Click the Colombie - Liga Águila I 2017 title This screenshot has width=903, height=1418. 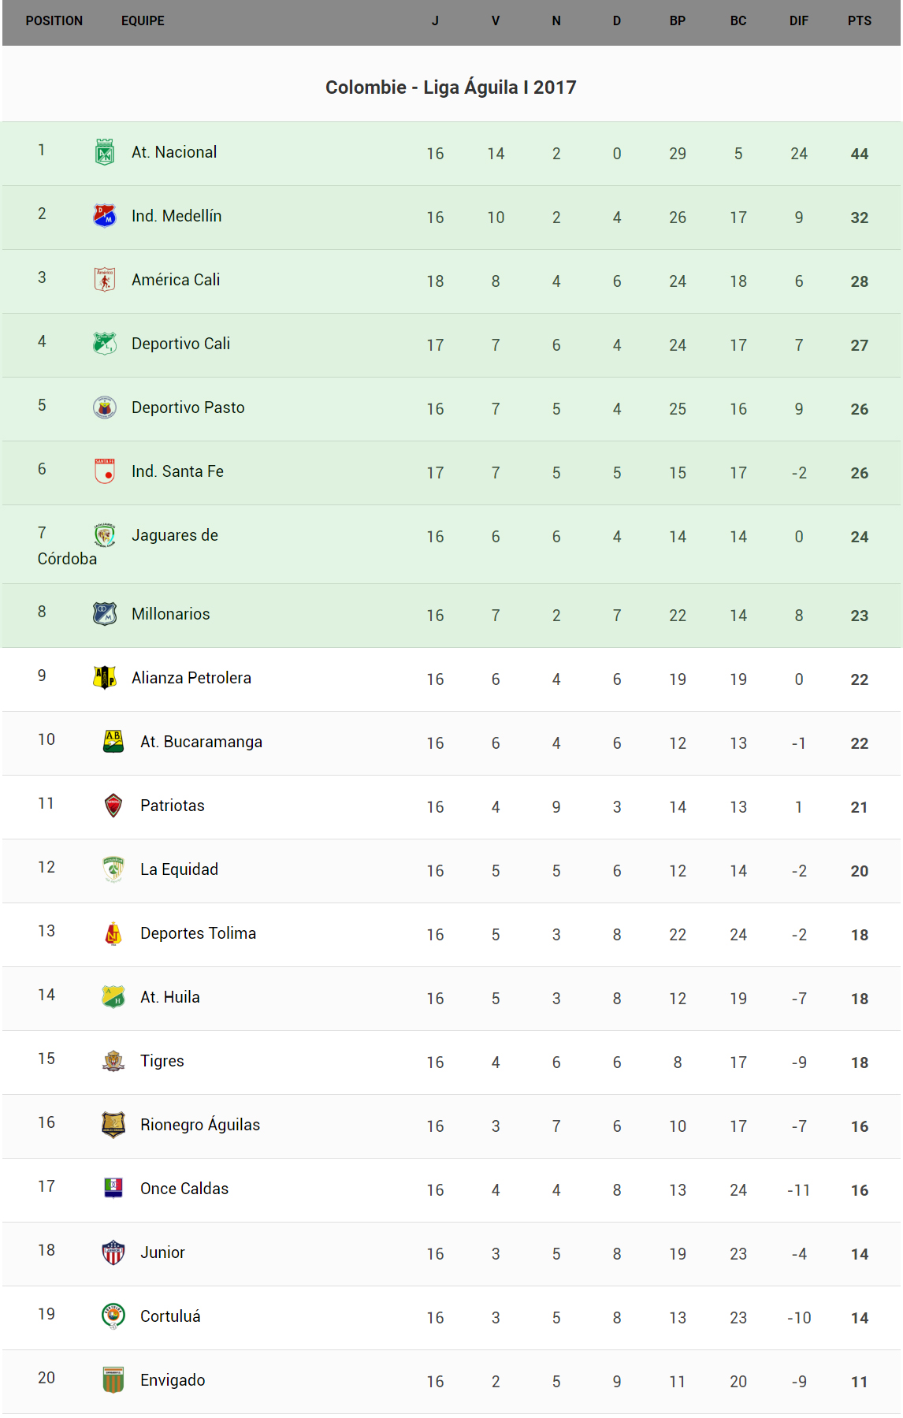(x=451, y=87)
